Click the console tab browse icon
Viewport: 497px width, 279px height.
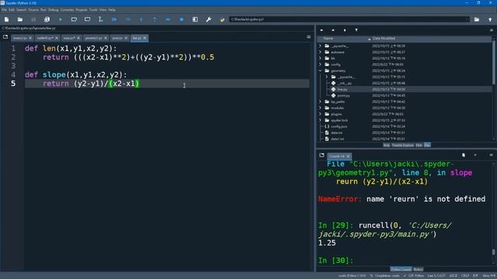coord(321,155)
